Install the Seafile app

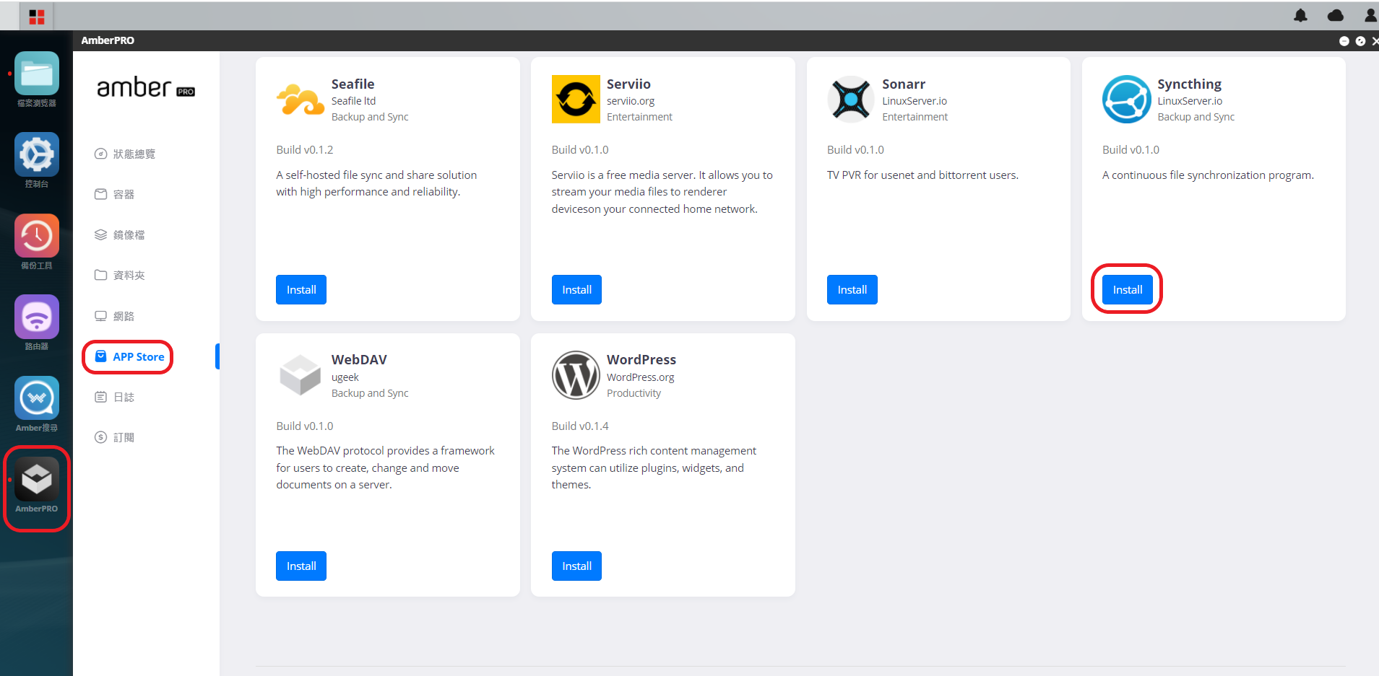[301, 290]
